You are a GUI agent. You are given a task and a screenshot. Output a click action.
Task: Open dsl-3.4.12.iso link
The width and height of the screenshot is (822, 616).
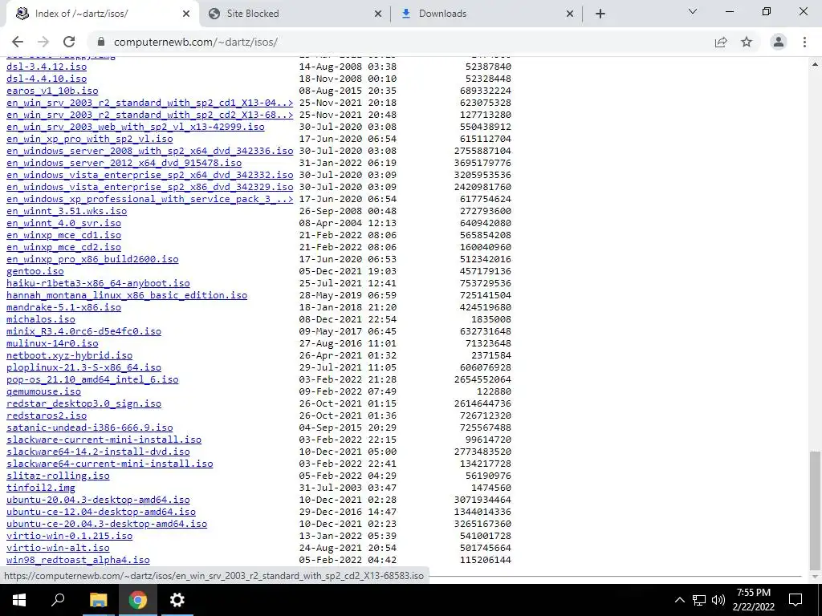pos(47,67)
